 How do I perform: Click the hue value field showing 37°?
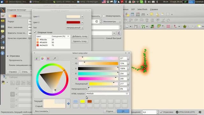[123, 58]
